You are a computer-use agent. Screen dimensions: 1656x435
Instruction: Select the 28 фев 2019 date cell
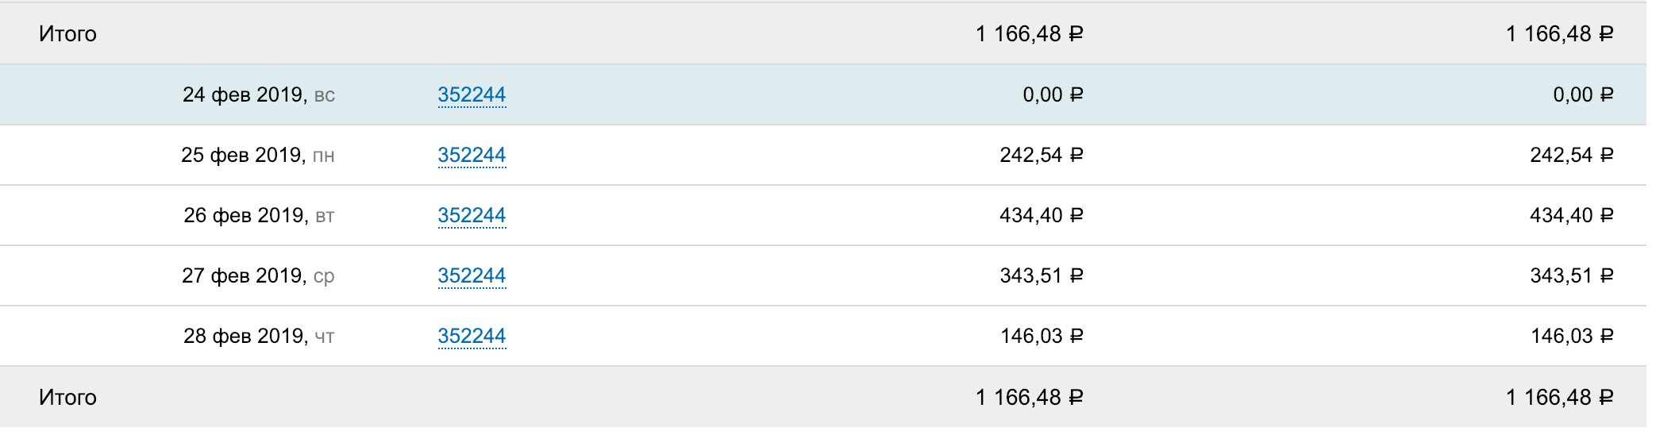pyautogui.click(x=259, y=337)
